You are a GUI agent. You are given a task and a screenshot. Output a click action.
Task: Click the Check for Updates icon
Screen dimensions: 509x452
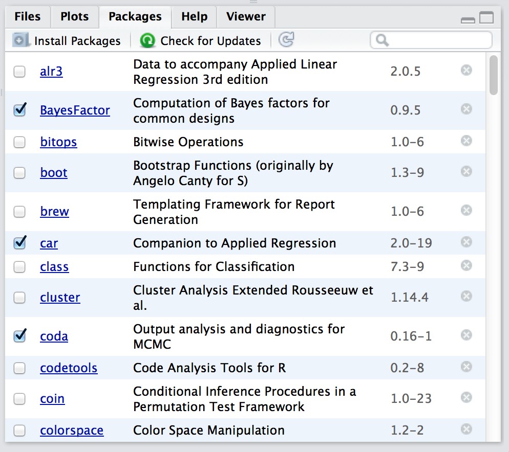[x=147, y=40]
